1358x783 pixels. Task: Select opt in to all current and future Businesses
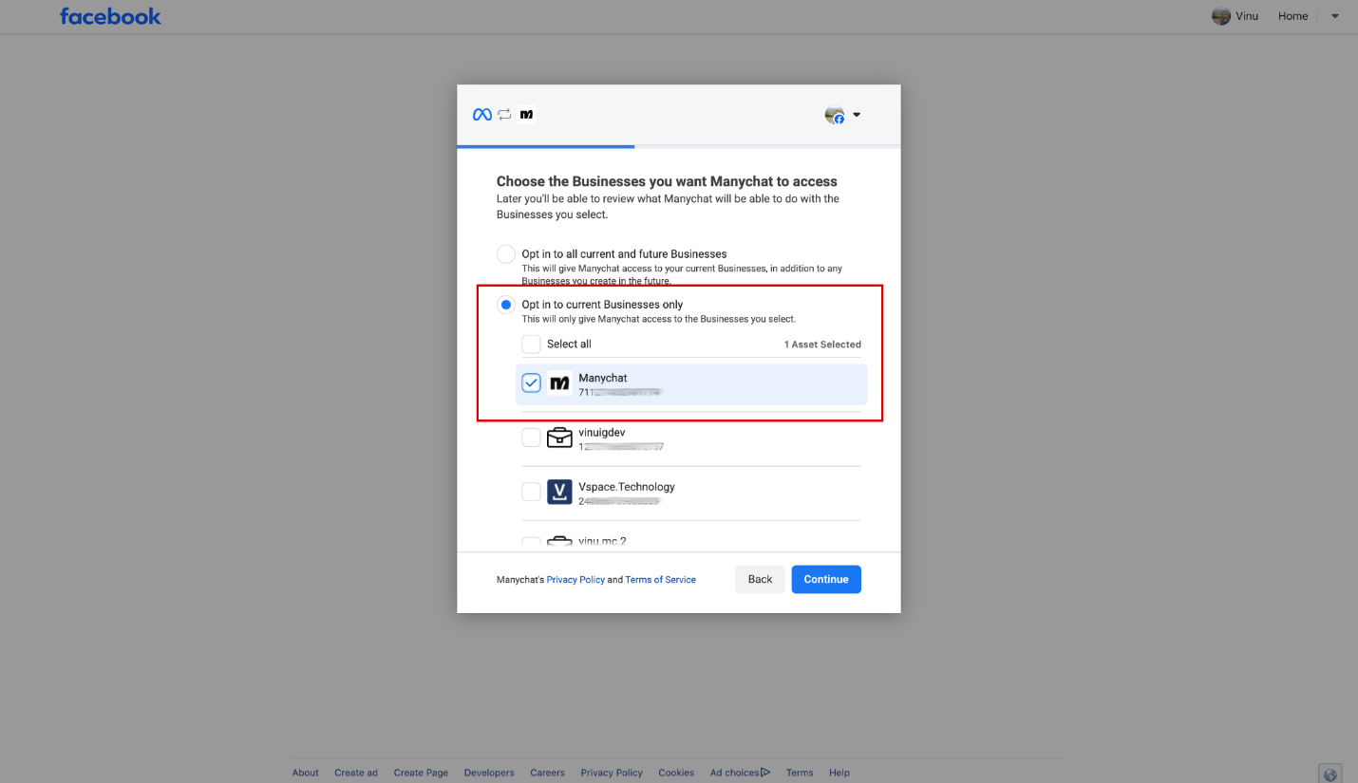[x=505, y=253]
